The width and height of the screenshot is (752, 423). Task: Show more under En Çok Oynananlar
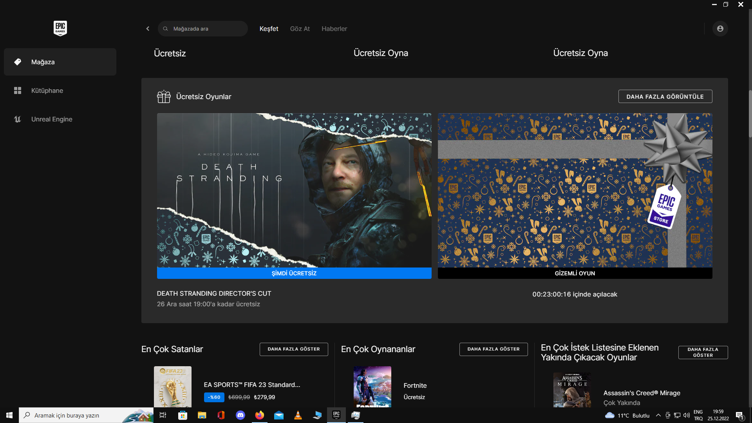493,349
